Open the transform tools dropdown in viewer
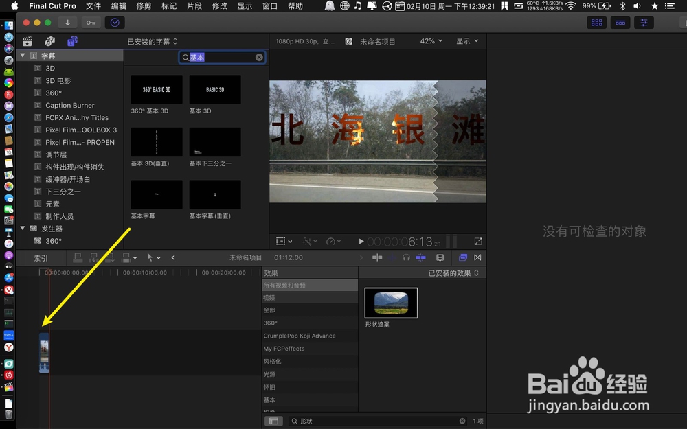 click(284, 241)
